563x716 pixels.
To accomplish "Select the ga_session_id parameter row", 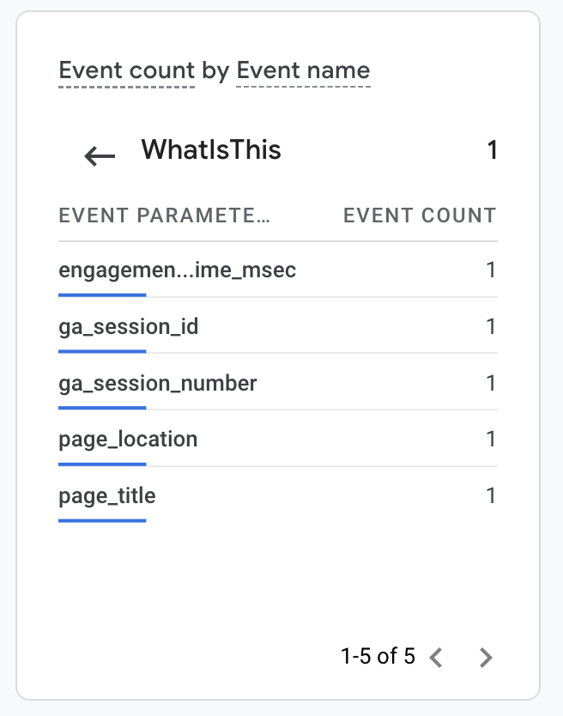I will [x=129, y=326].
